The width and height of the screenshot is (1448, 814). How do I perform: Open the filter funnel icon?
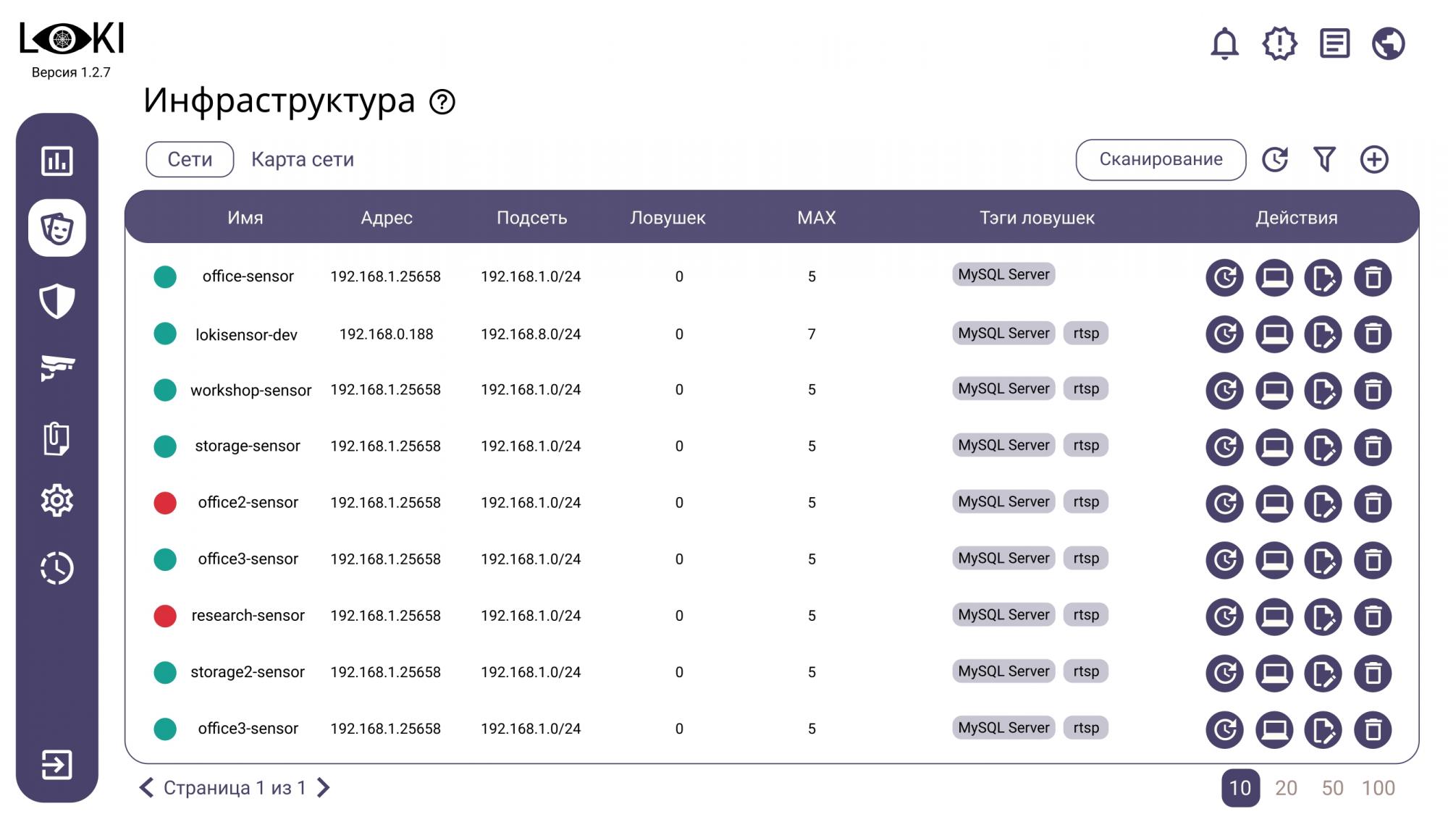click(1324, 159)
